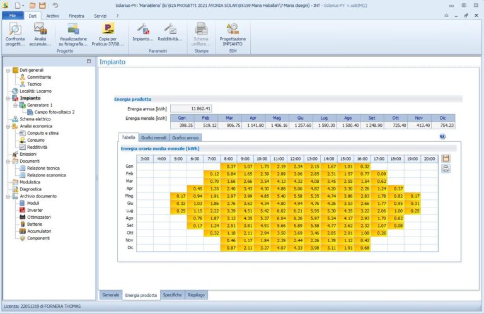Open Servizi ribbon tab
This screenshot has width=484, height=314.
pyautogui.click(x=100, y=16)
